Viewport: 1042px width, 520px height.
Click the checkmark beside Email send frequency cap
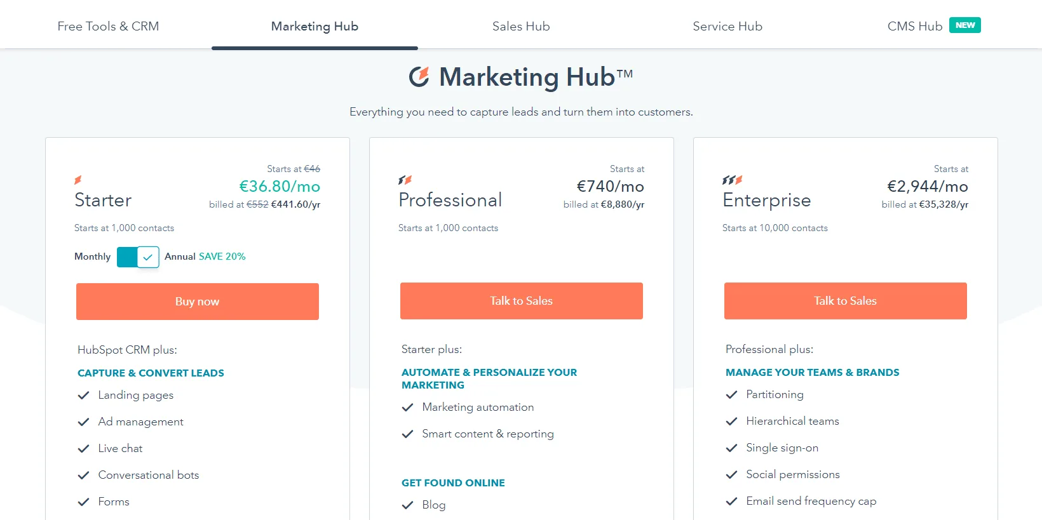(731, 501)
